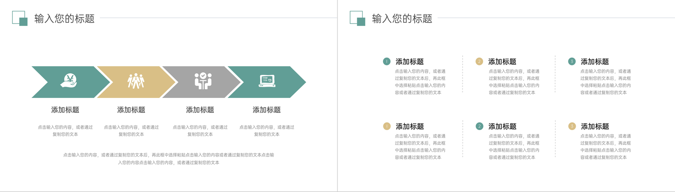Select body paragraph under green badge 2 title
Screen dimensions: 675x192
click(514, 147)
